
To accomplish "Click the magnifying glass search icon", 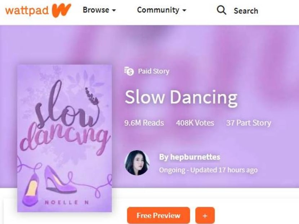I will (222, 10).
